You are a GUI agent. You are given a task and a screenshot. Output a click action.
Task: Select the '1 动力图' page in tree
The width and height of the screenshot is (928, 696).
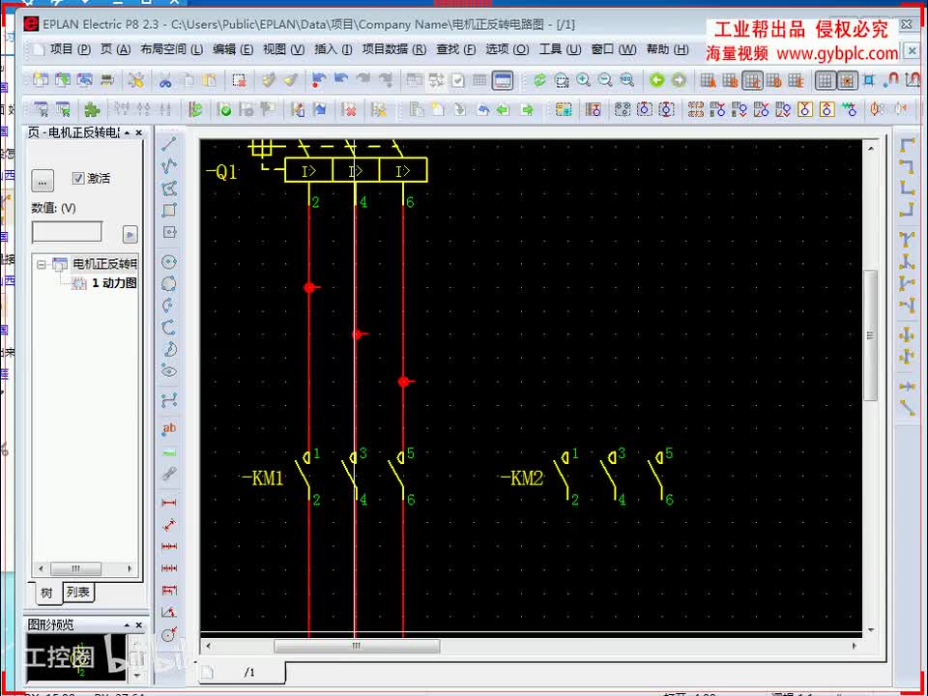tap(114, 283)
